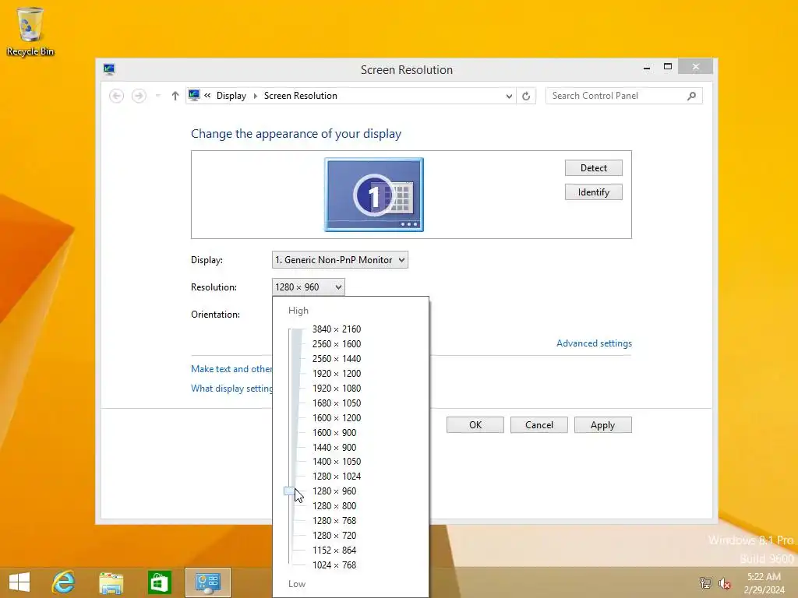Screen dimensions: 798x598
Task: Click the Apply button
Action: (x=603, y=425)
